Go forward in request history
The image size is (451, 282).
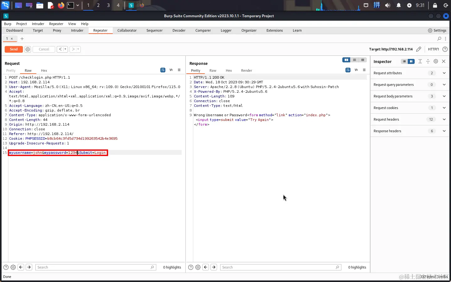(x=73, y=49)
